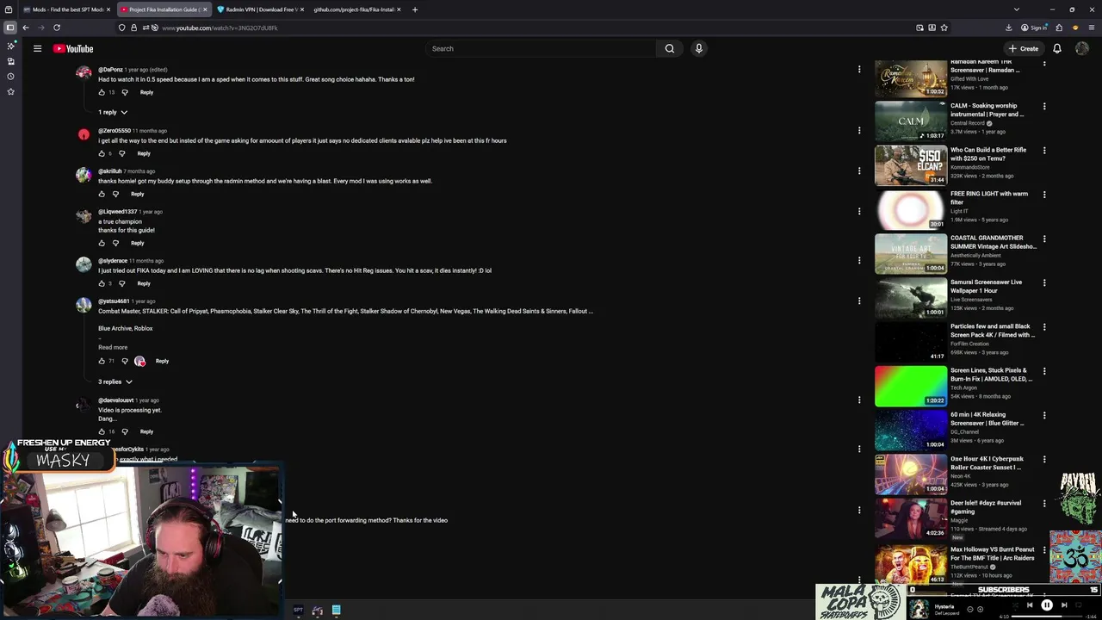Open the extensions puzzle icon
Image resolution: width=1102 pixels, height=620 pixels.
pos(1059,28)
